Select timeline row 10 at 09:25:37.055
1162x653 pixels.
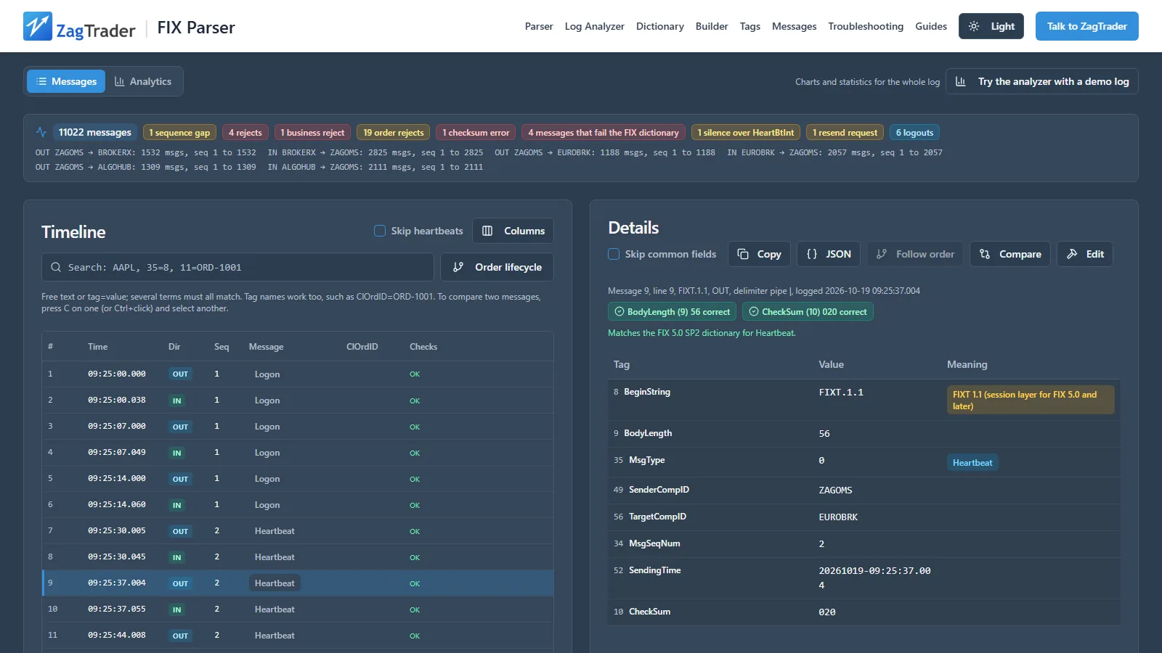coord(298,609)
